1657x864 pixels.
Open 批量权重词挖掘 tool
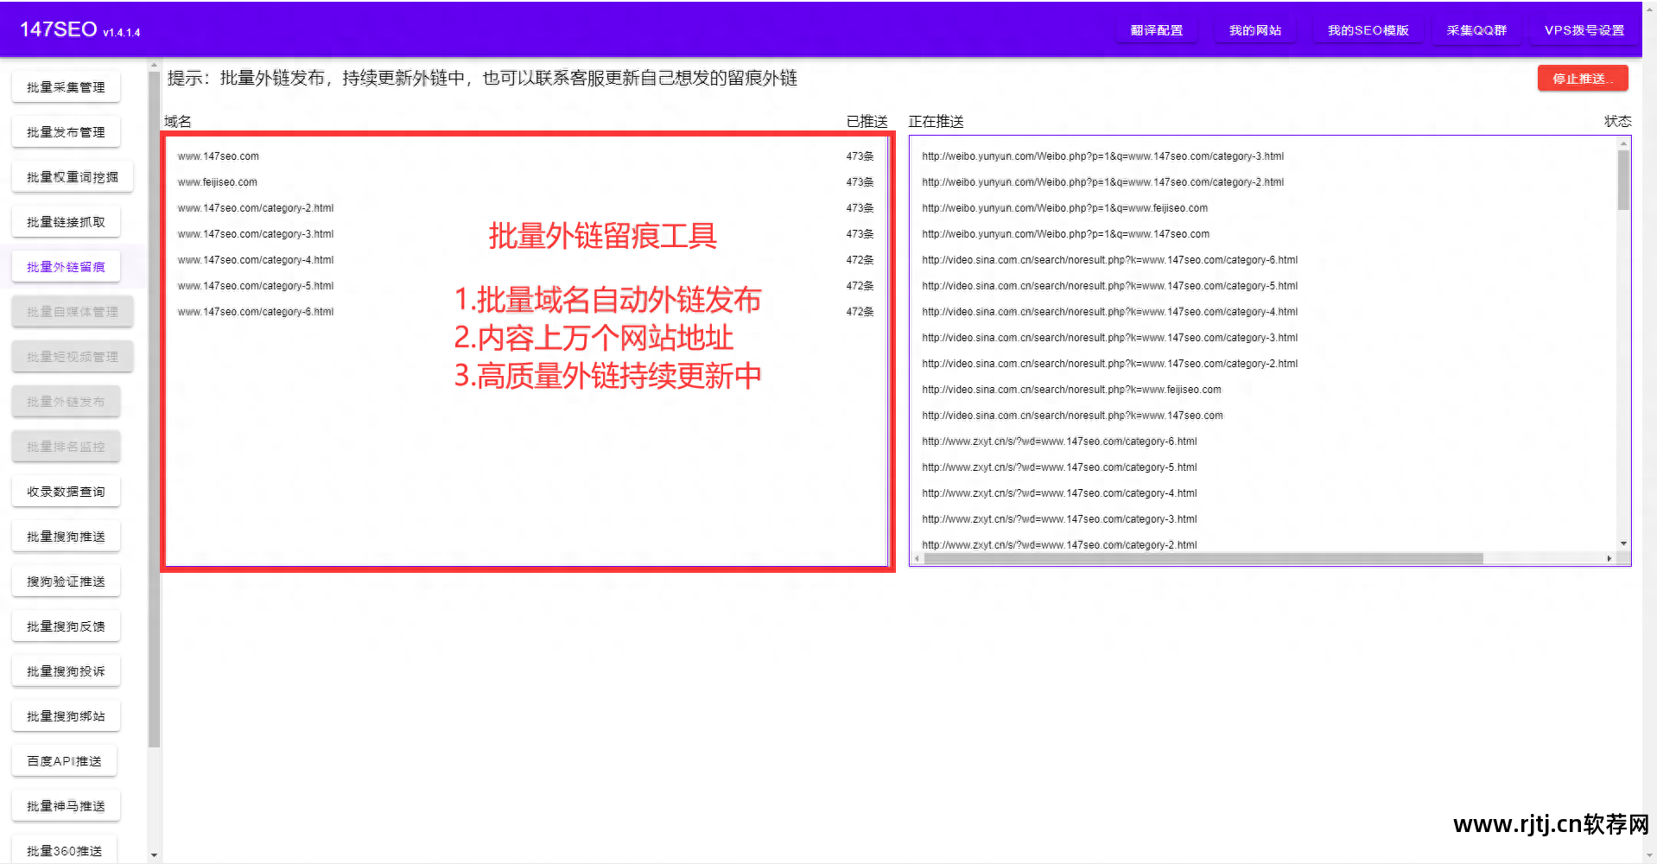(x=72, y=176)
